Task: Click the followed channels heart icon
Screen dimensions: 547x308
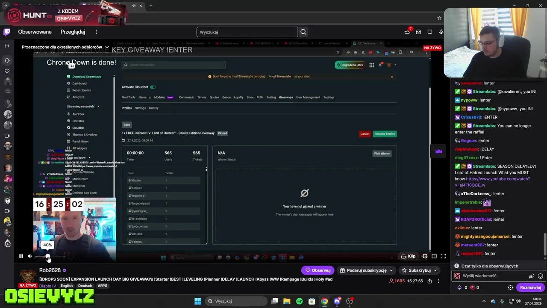Action: pos(7,71)
